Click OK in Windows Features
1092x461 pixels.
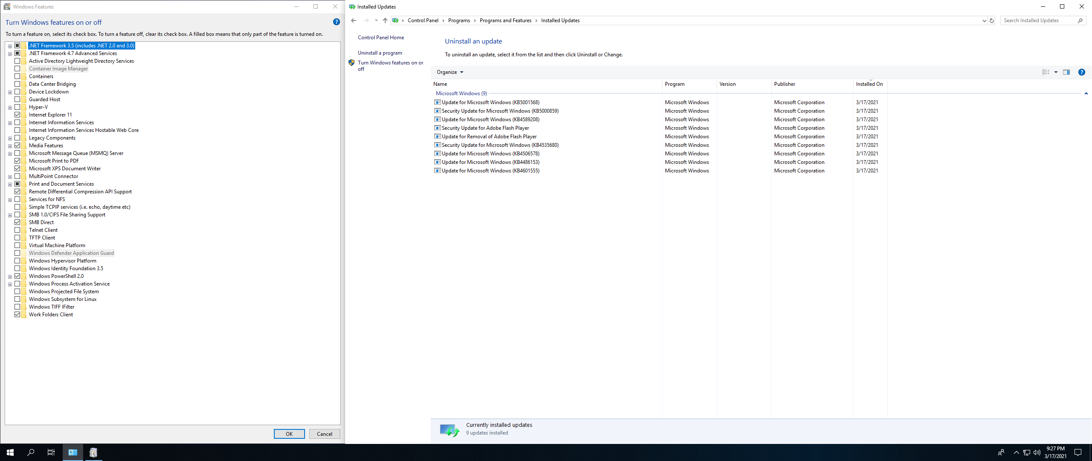point(289,434)
